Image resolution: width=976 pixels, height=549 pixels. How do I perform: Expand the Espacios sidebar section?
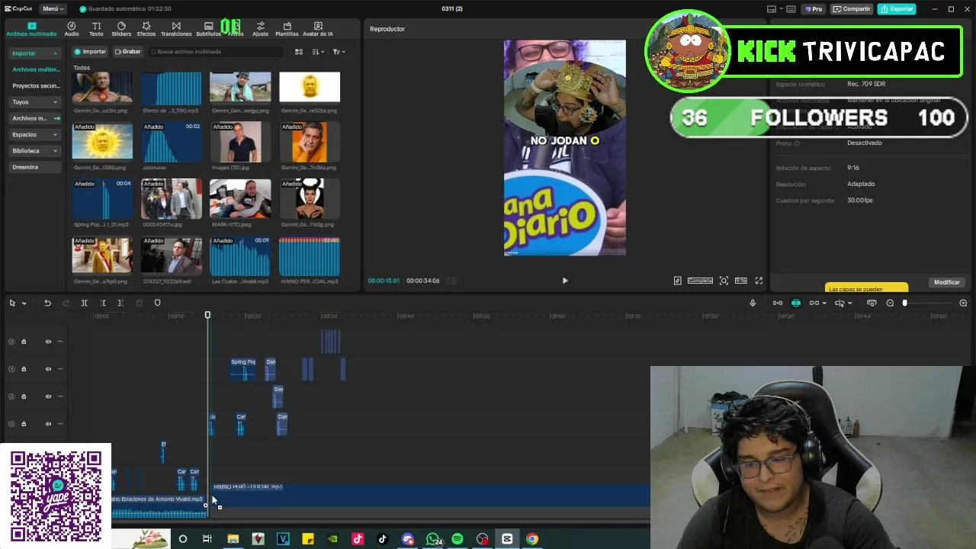(x=35, y=134)
